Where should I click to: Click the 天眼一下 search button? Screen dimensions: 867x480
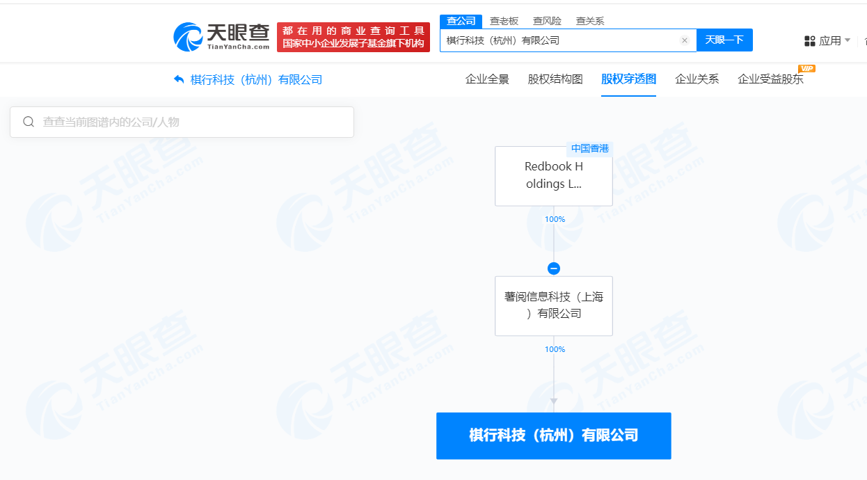click(724, 40)
